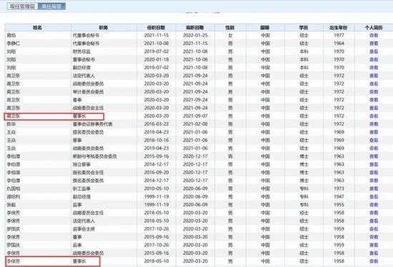
Task: Select the 离任高管 tab
Action: coord(51,6)
